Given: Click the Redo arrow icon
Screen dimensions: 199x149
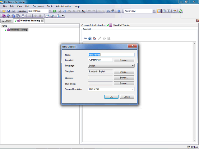Looking at the screenshot, I should tap(94, 11).
